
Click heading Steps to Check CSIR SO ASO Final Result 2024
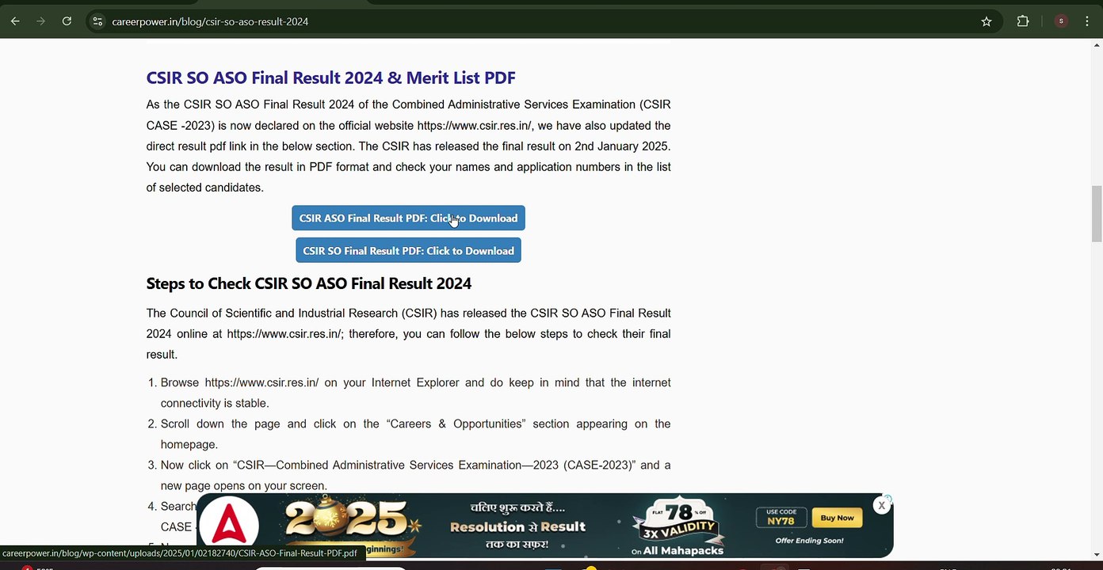(309, 283)
